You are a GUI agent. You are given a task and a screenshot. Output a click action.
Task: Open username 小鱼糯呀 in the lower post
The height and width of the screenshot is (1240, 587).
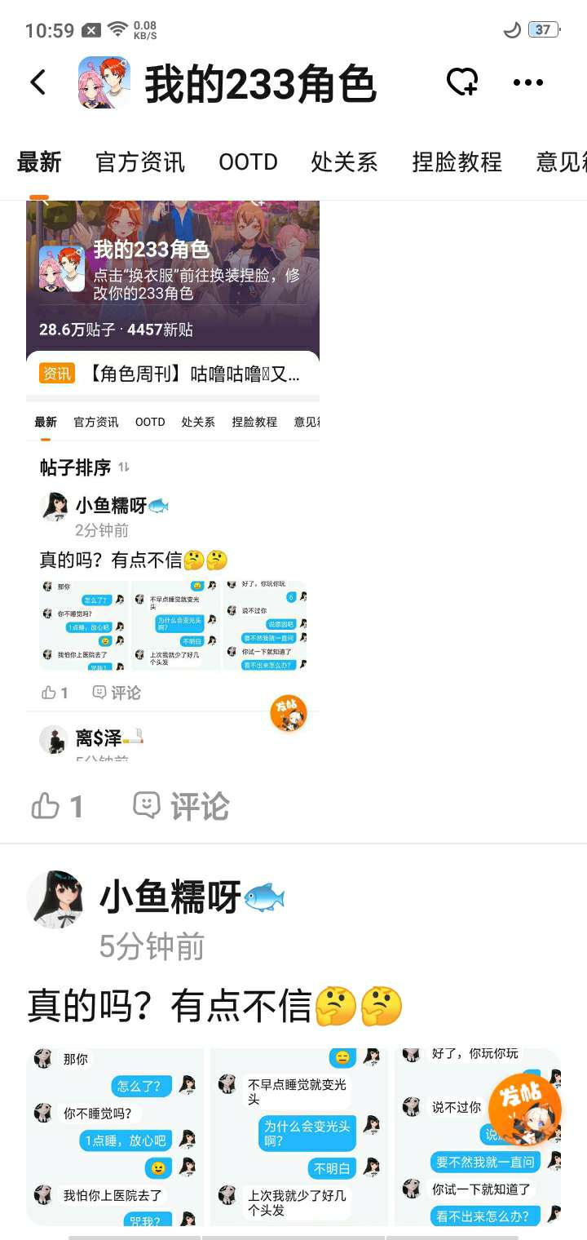170,897
